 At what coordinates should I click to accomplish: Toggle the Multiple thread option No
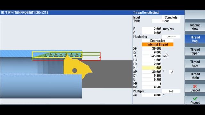[171, 91]
